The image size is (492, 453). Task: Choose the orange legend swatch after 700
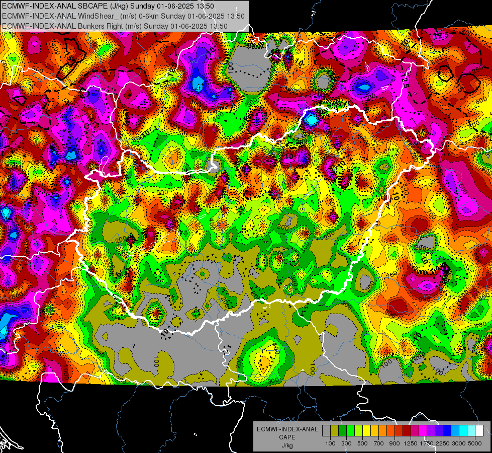(x=382, y=431)
